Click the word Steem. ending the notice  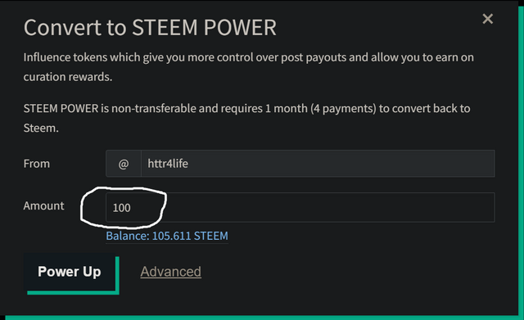41,128
